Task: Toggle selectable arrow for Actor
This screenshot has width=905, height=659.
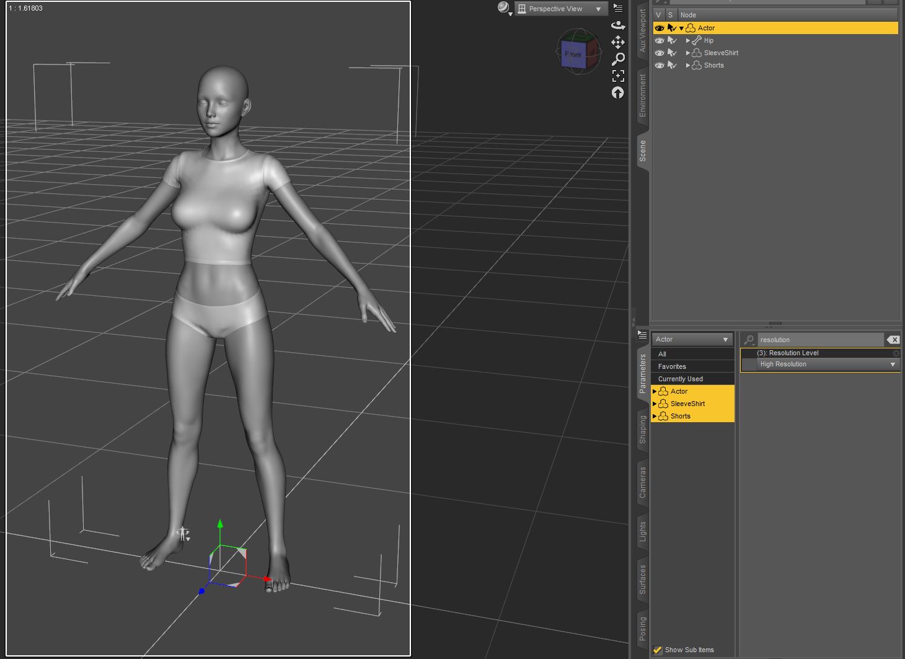Action: pos(672,28)
